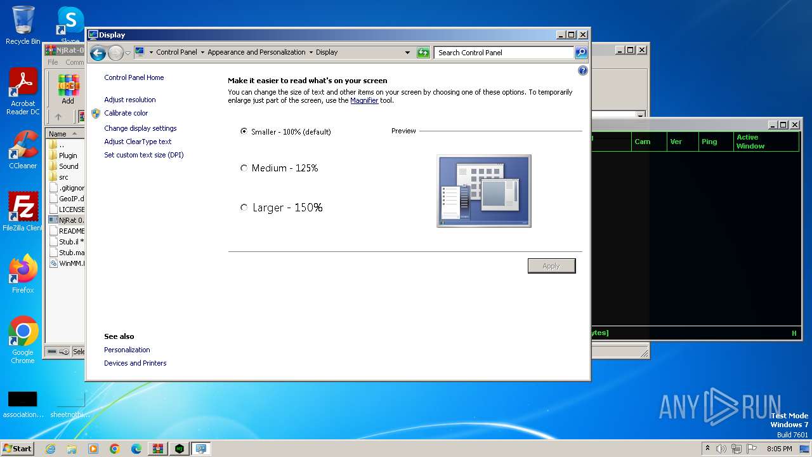Open Help with the blue question mark

pos(583,70)
